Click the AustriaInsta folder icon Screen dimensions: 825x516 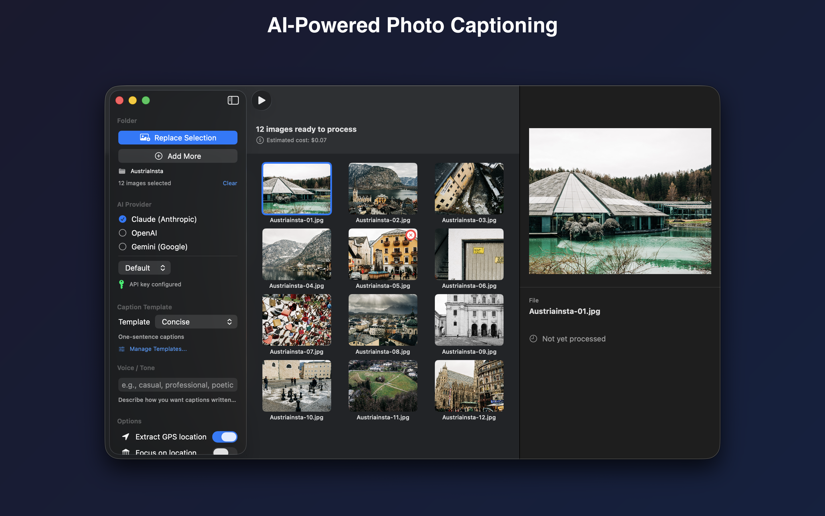(122, 171)
